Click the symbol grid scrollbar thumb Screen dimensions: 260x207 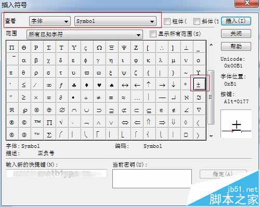(211, 97)
